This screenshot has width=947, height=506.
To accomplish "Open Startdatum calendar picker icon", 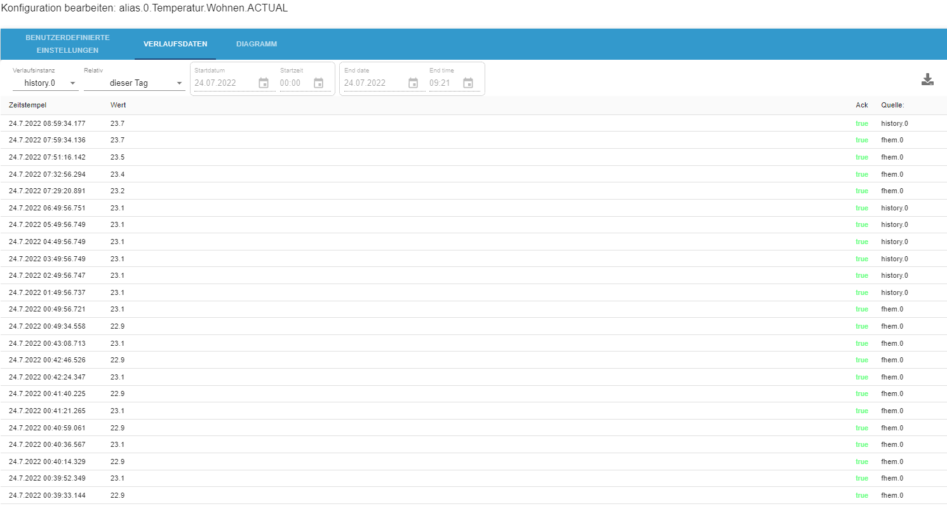I will pyautogui.click(x=264, y=83).
